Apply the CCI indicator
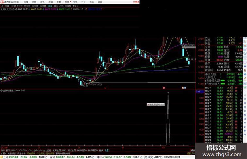247x159 pixels. (30, 150)
